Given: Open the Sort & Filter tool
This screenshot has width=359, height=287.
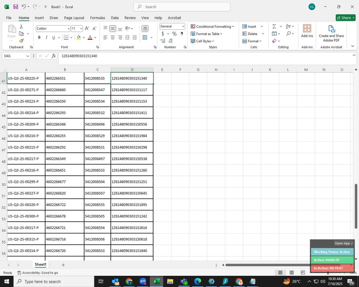Looking at the screenshot, I should tap(288, 26).
